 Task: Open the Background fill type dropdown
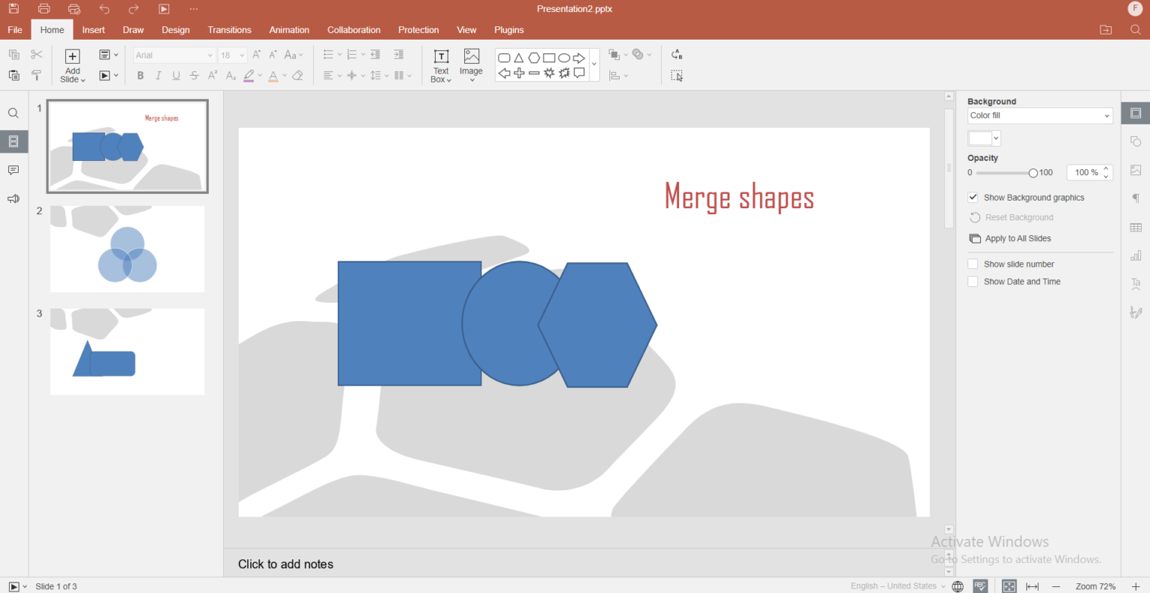click(1039, 115)
